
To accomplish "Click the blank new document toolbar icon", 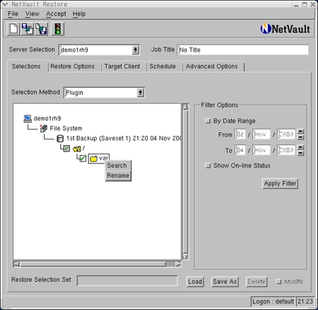I will 13,29.
